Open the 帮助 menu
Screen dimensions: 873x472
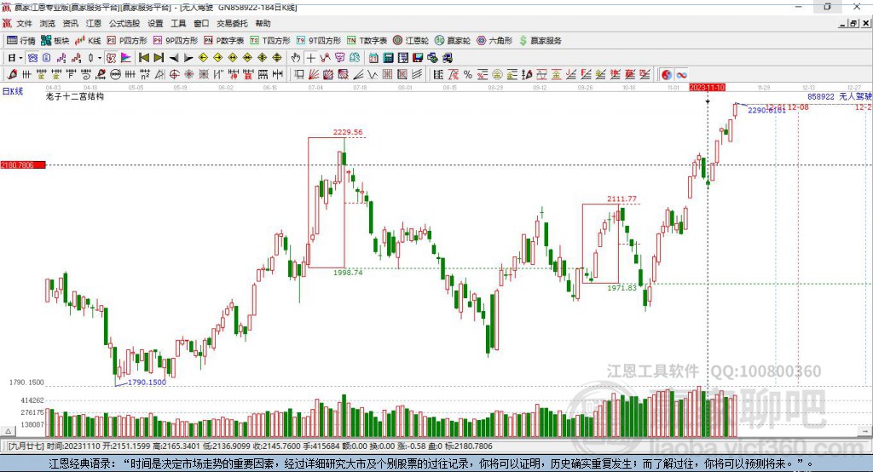click(x=263, y=23)
